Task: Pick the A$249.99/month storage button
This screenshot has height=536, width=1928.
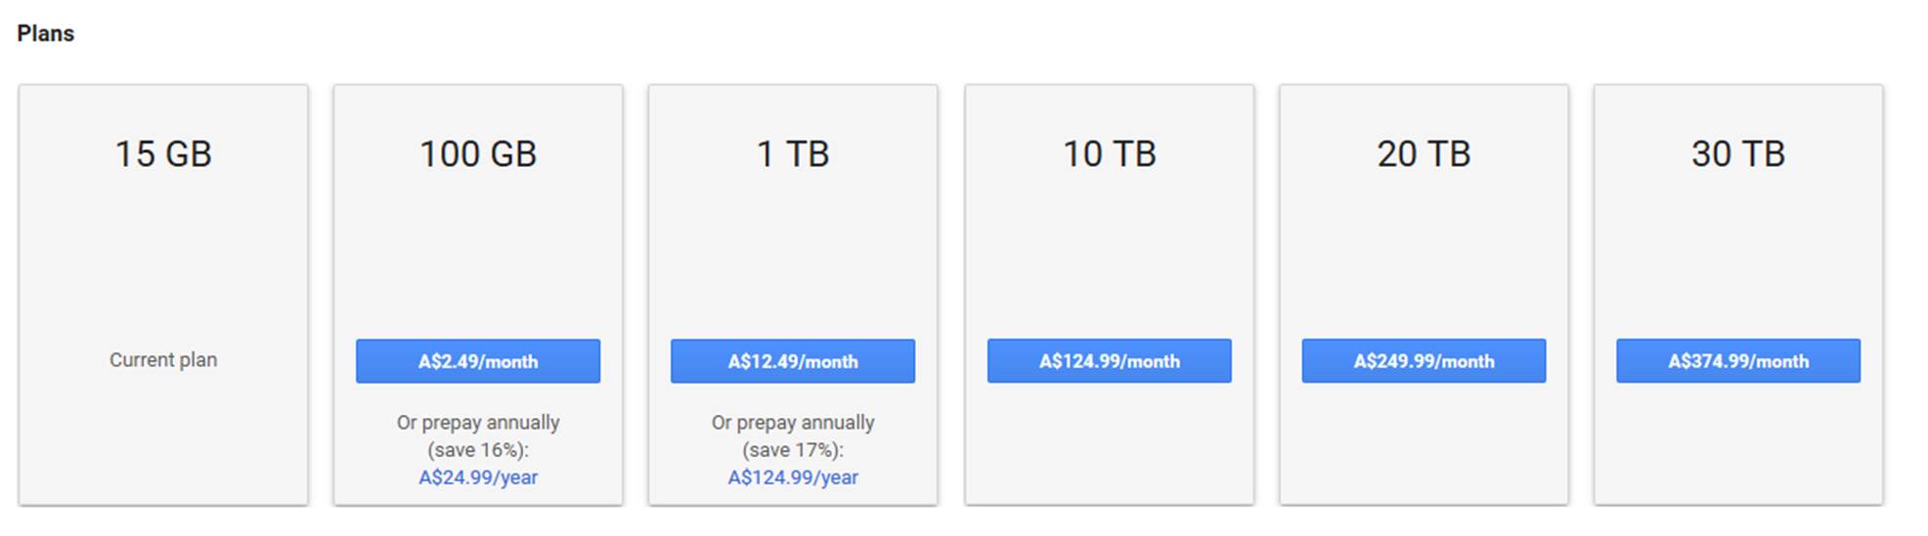Action: click(x=1424, y=361)
